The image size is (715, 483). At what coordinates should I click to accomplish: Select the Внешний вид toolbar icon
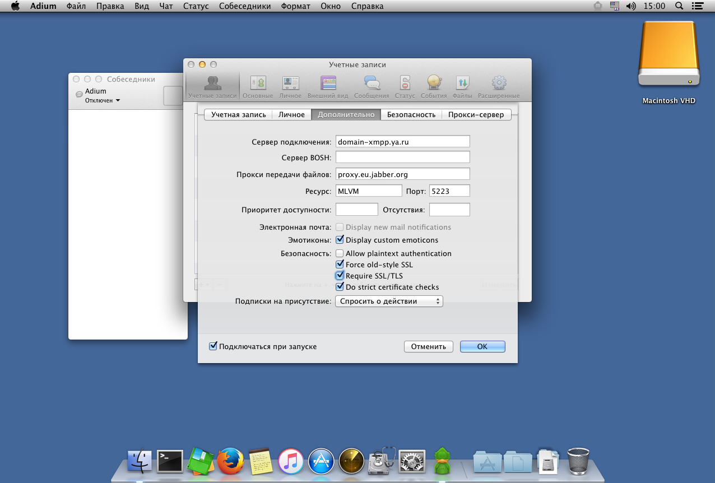[328, 83]
